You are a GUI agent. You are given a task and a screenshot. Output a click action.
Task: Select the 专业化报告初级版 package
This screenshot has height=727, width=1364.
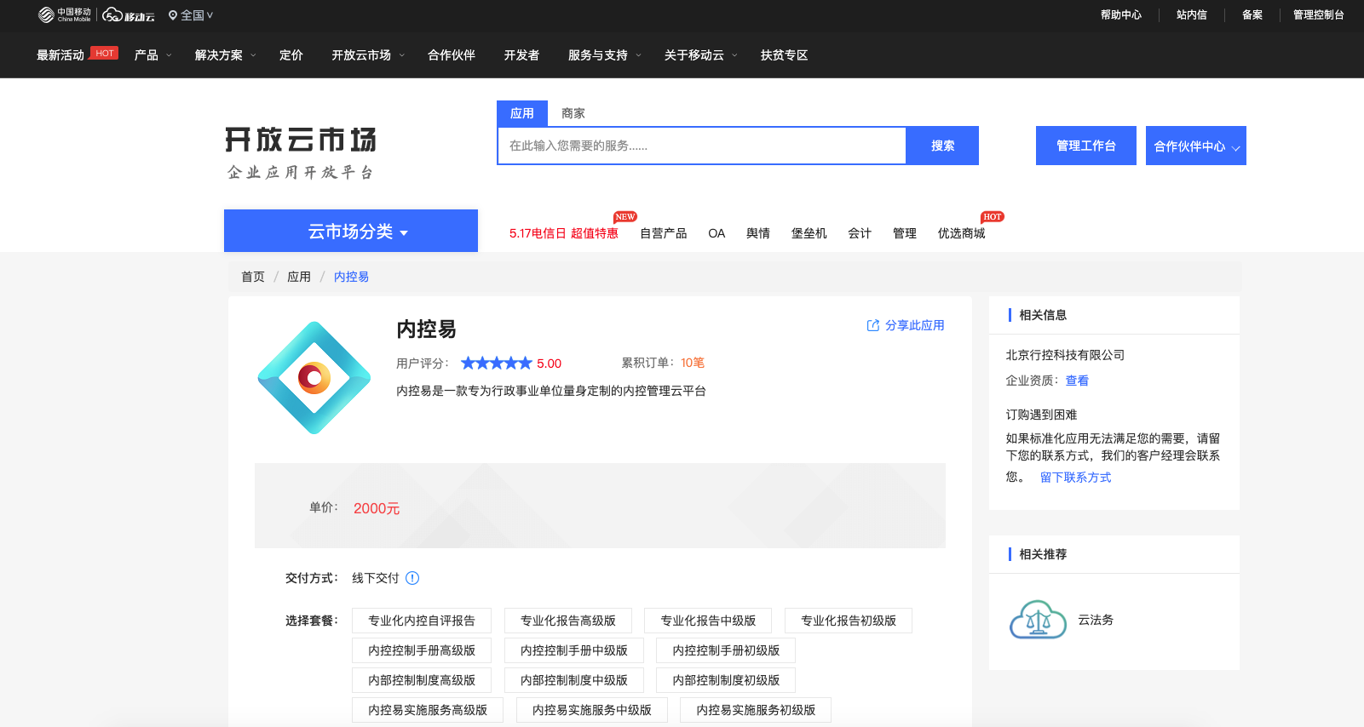click(849, 621)
